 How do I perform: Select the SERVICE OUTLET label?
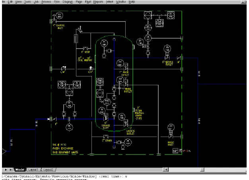(167, 63)
